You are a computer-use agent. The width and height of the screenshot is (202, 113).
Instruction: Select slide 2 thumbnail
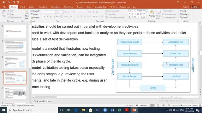pos(15,47)
